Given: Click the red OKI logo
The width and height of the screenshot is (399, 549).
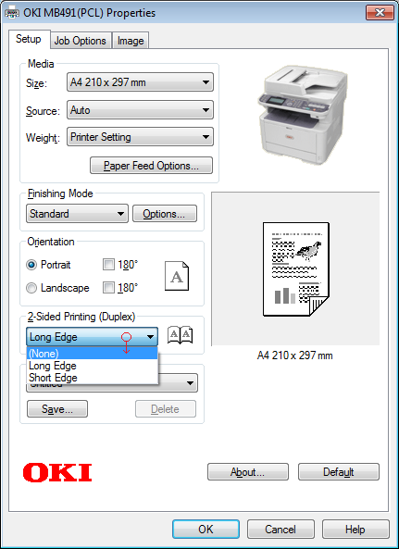Looking at the screenshot, I should coord(57,472).
